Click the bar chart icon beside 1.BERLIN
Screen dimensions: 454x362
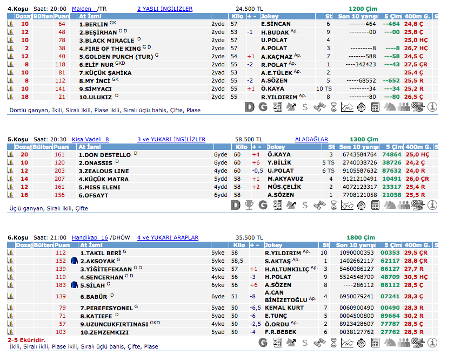10,24
